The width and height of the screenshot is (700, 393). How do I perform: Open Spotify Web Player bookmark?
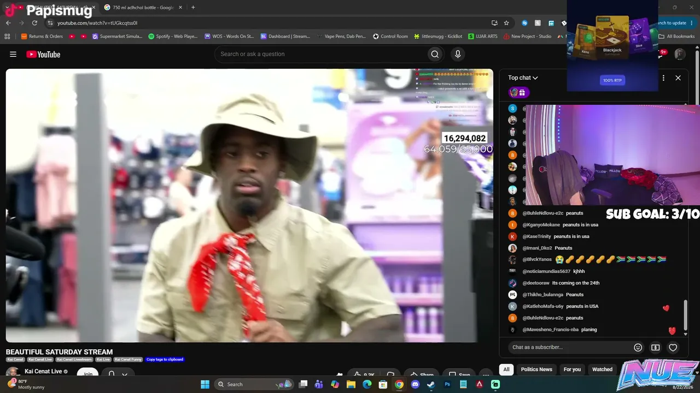(173, 37)
